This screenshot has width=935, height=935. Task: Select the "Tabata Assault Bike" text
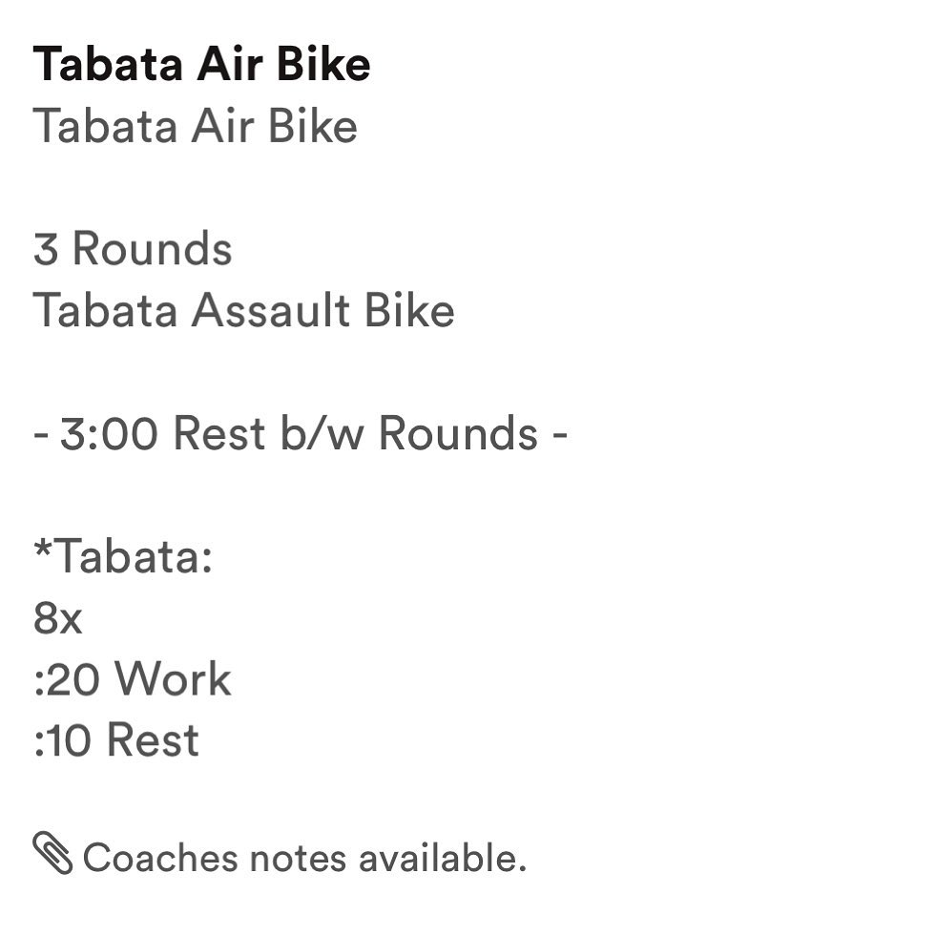(x=243, y=311)
